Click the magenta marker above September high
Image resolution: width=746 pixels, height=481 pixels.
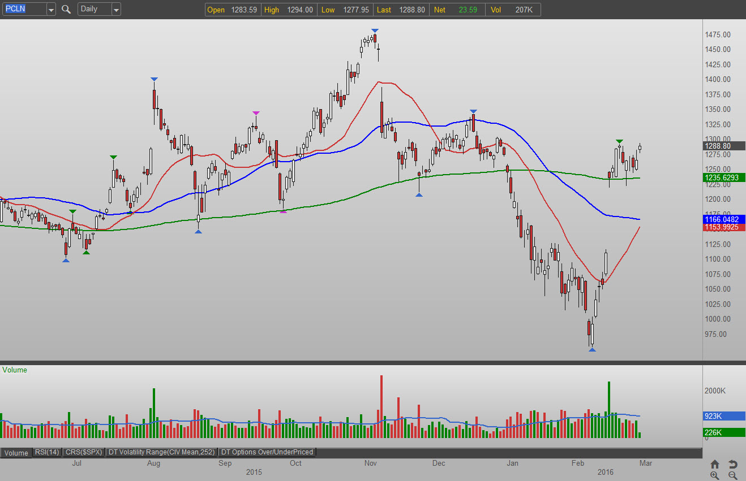[x=256, y=113]
